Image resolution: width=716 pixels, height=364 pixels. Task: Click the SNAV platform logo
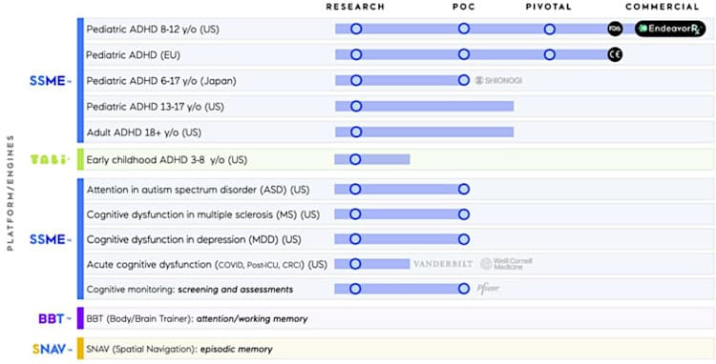[x=52, y=350]
